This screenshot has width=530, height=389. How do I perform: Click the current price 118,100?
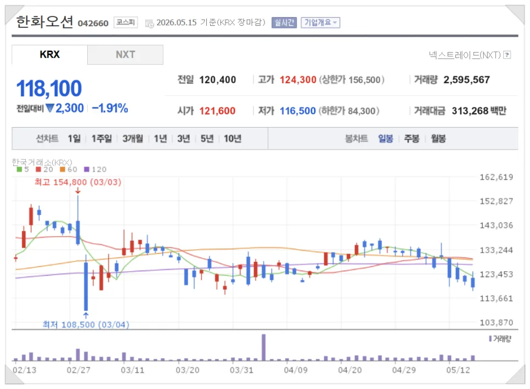tap(49, 88)
